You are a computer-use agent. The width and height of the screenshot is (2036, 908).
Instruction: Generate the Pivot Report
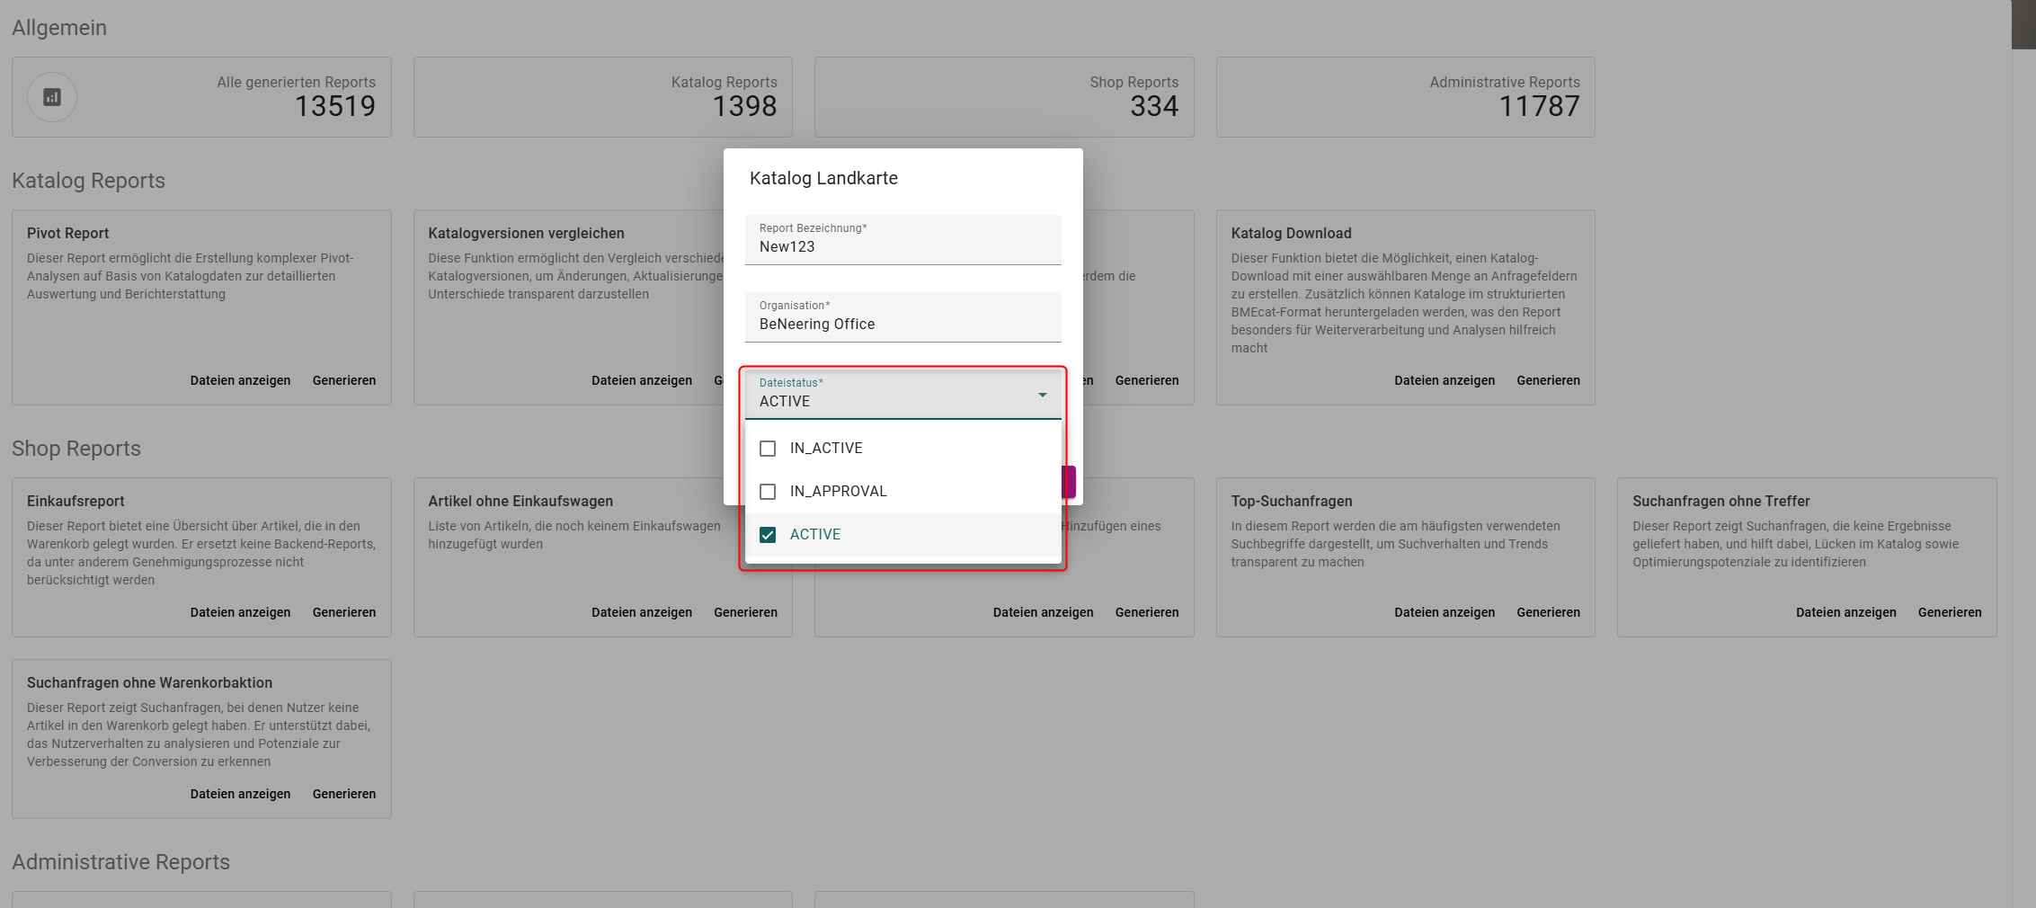[344, 380]
